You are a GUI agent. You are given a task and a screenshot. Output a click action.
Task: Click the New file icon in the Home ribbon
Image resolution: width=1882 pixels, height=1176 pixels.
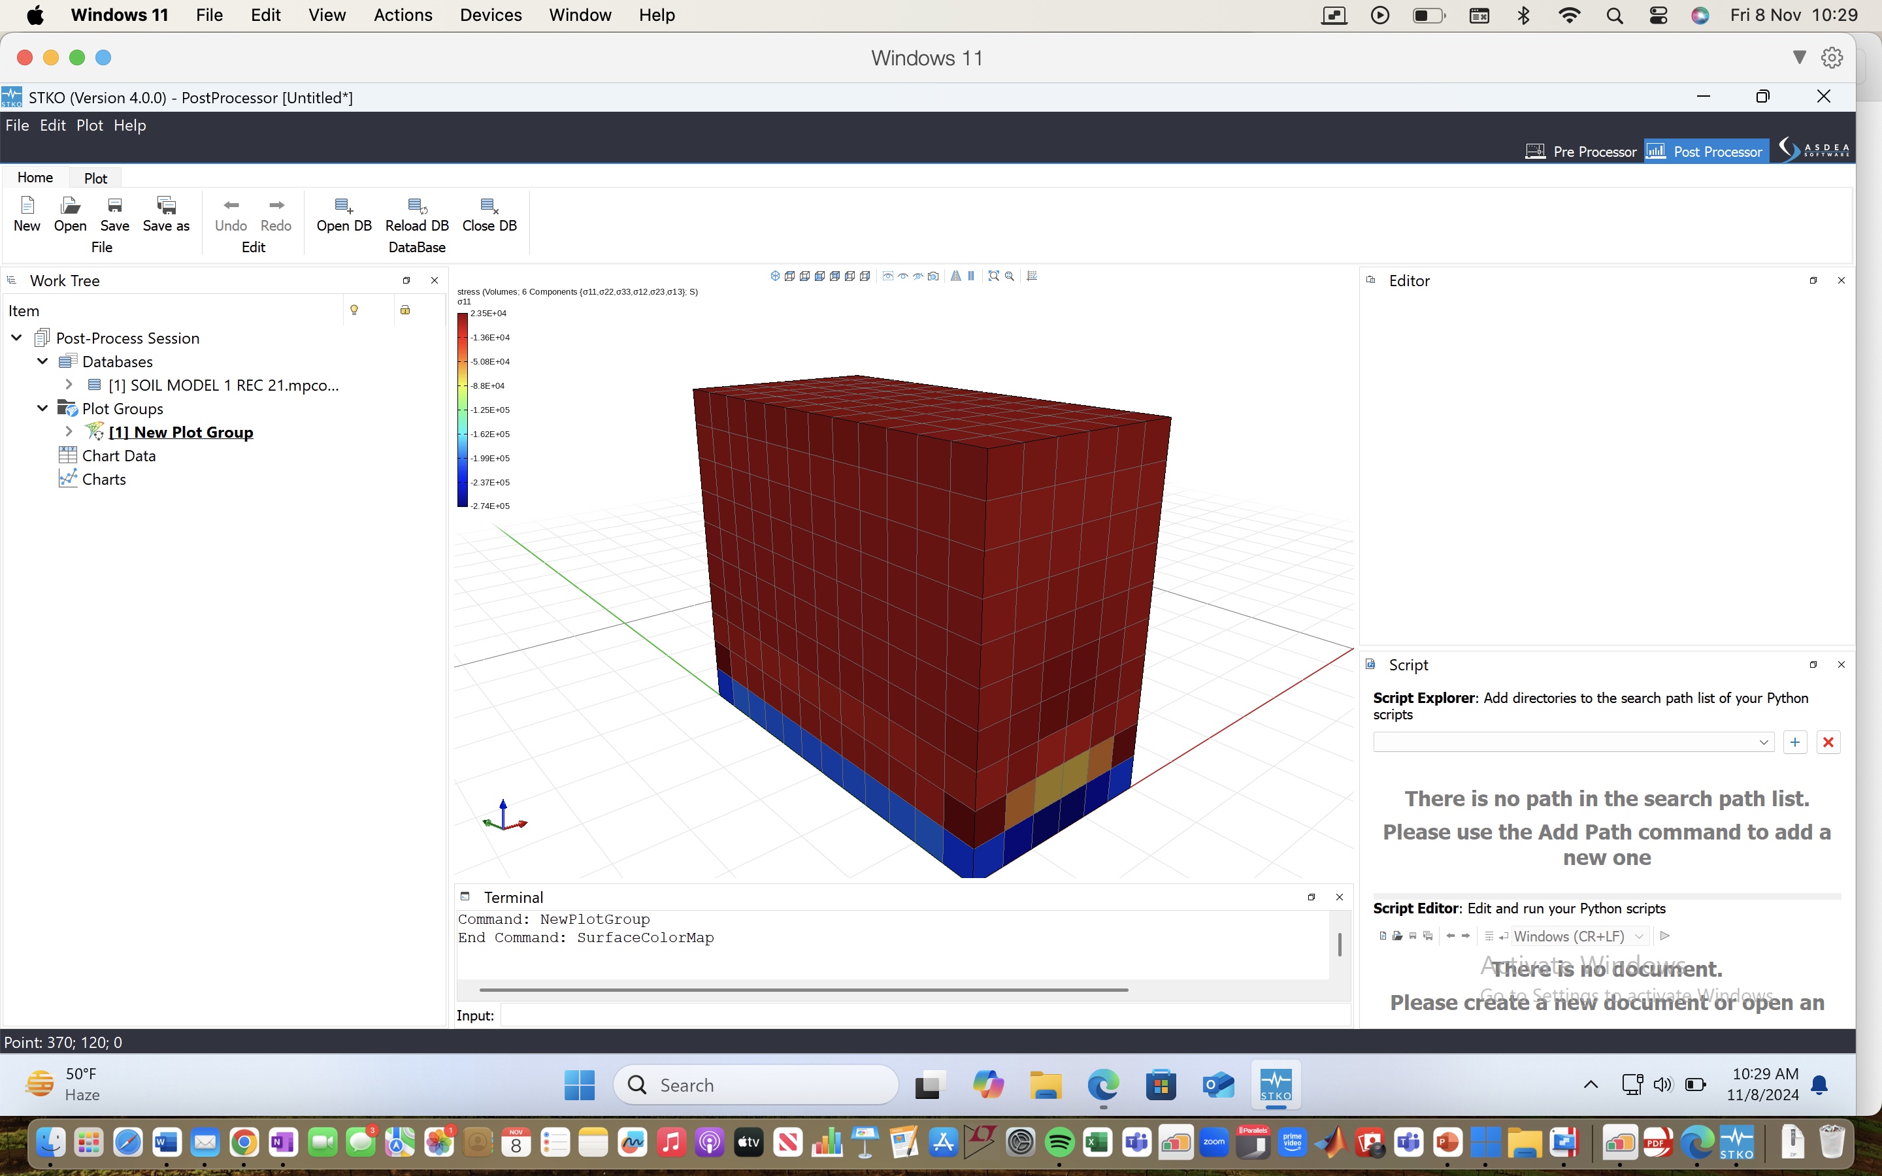pos(27,205)
